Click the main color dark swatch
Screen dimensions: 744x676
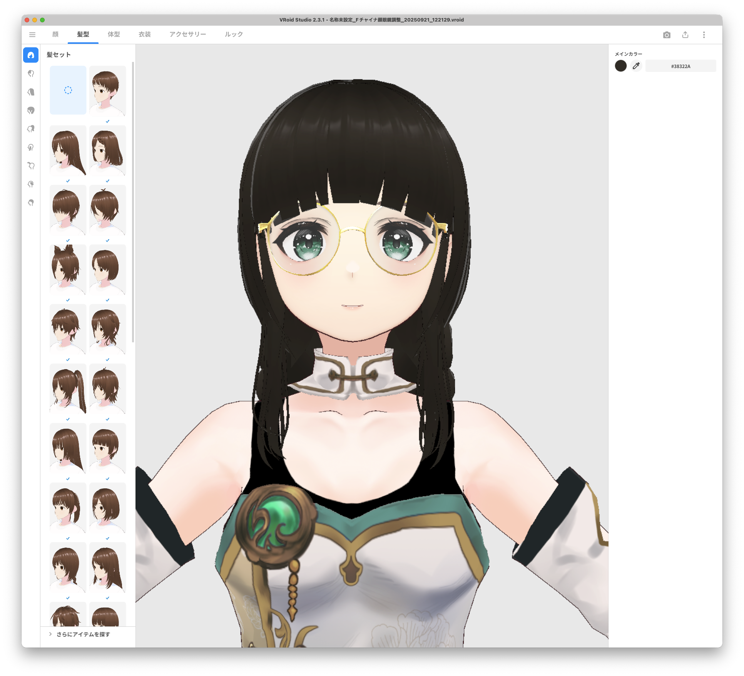point(620,66)
